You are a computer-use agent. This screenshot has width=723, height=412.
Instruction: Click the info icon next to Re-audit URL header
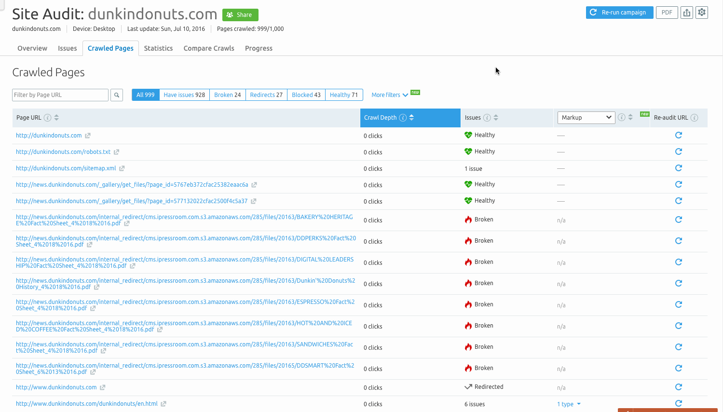[x=695, y=118]
